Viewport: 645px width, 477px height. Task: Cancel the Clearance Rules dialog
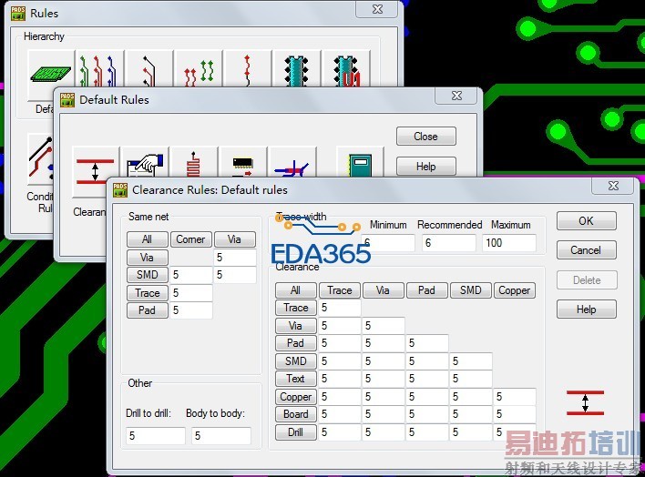coord(586,250)
